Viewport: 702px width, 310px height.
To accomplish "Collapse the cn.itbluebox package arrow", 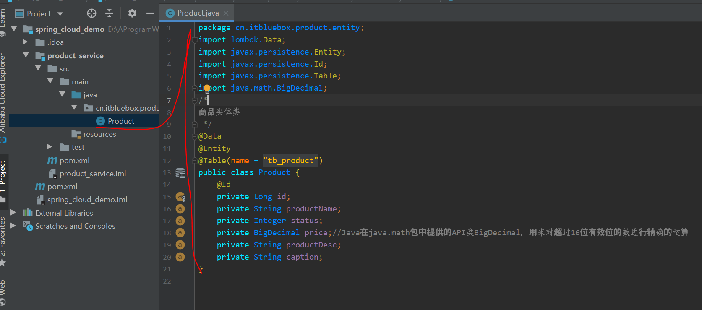I will (74, 108).
